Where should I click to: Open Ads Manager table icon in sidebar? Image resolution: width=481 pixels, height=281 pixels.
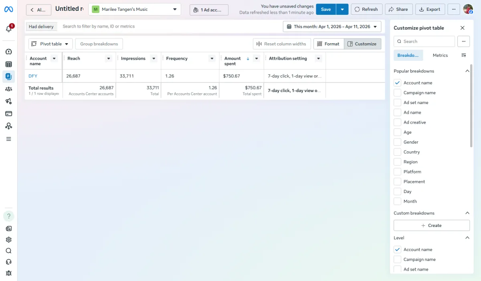(x=8, y=64)
